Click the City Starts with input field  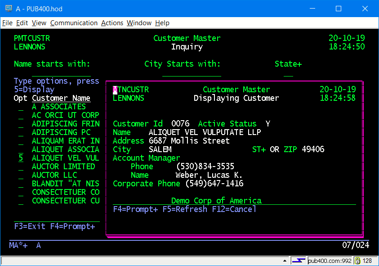pos(191,73)
